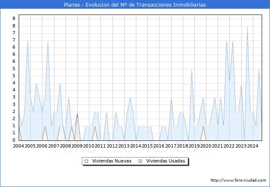The height and width of the screenshot is (187, 270).
Task: Click the 2021 x-axis year label
Action: point(218,146)
